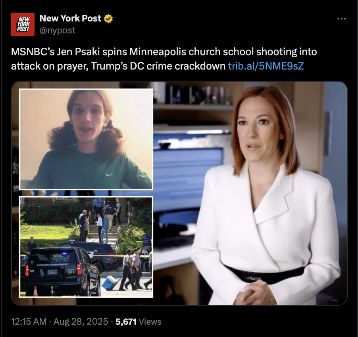The height and width of the screenshot is (337, 358).
Task: Open the 5,671 view count
Action: click(x=126, y=322)
